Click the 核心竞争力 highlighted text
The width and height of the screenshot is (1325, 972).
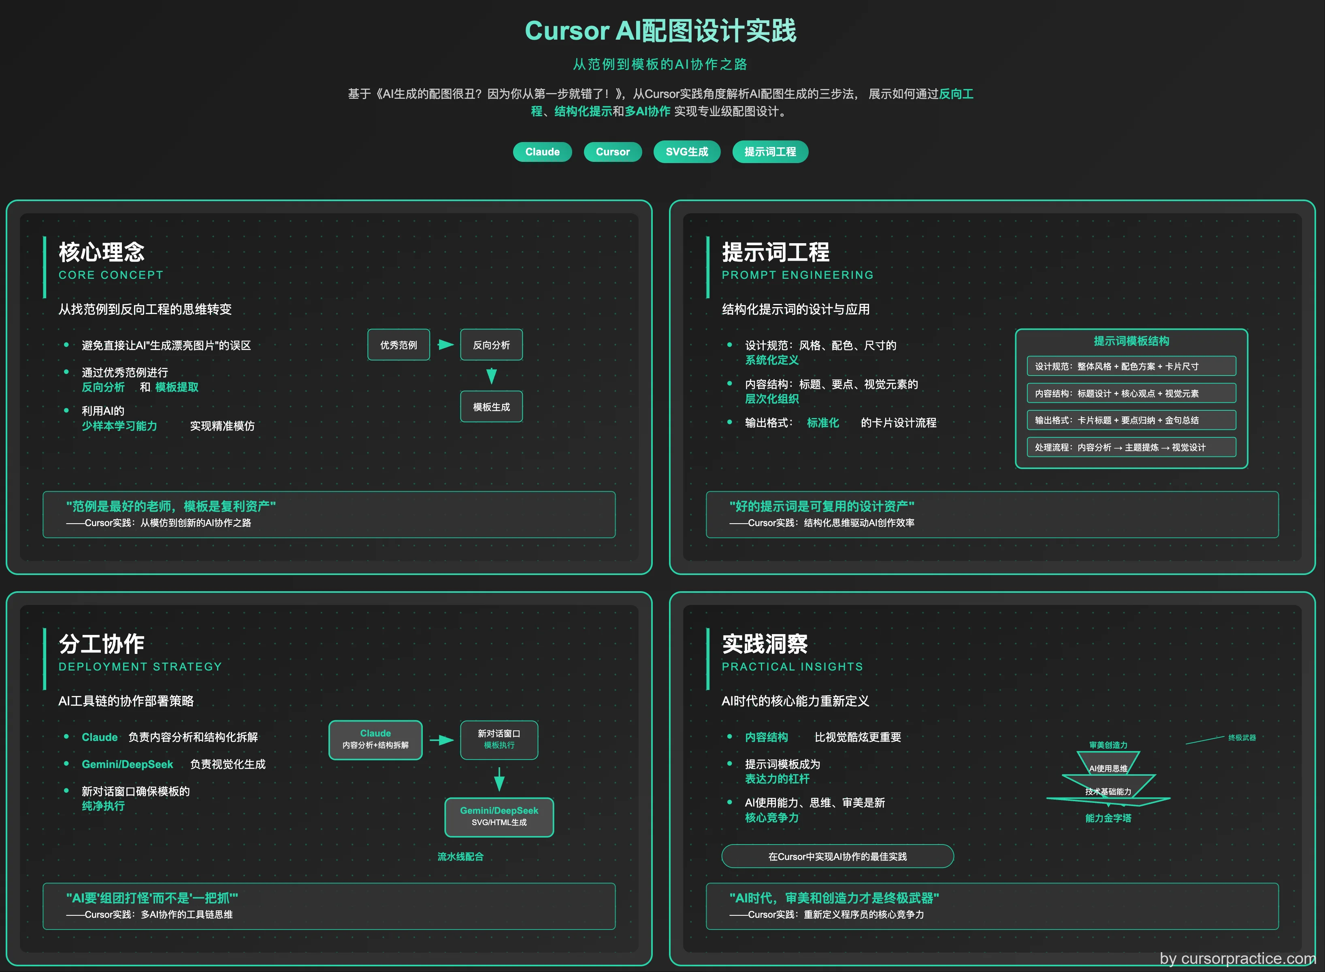[x=772, y=817]
